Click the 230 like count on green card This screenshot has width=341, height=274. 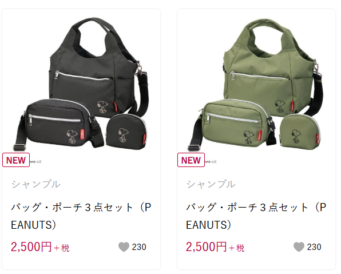pos(314,247)
